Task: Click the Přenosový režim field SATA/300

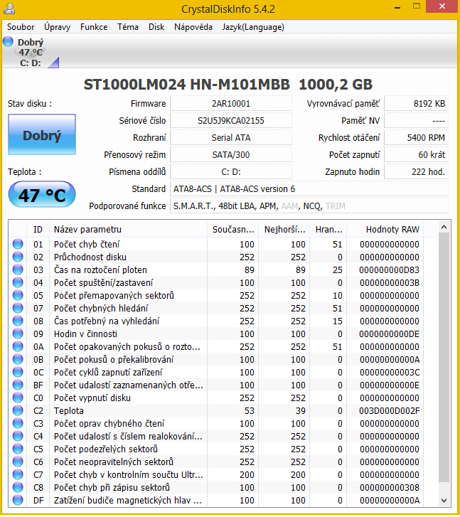Action: 231,155
